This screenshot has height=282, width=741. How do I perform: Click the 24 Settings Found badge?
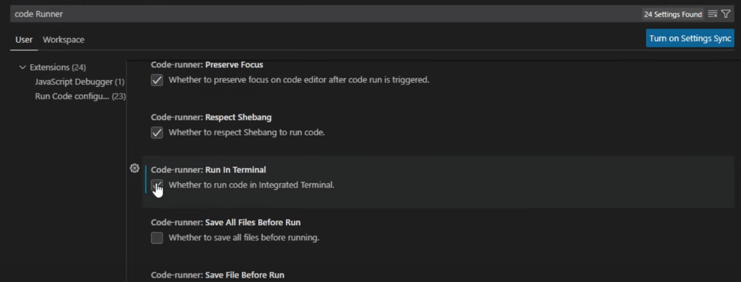[673, 14]
